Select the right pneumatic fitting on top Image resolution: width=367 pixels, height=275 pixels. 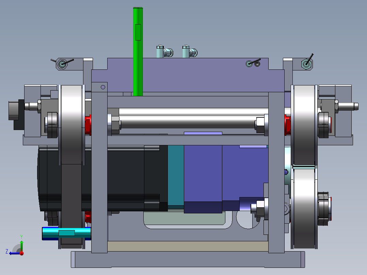tap(190, 52)
